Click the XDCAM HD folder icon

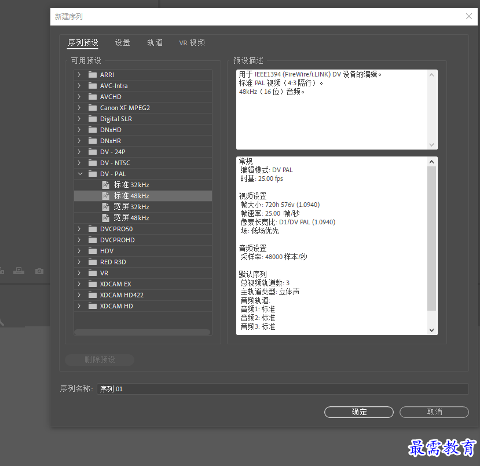93,306
